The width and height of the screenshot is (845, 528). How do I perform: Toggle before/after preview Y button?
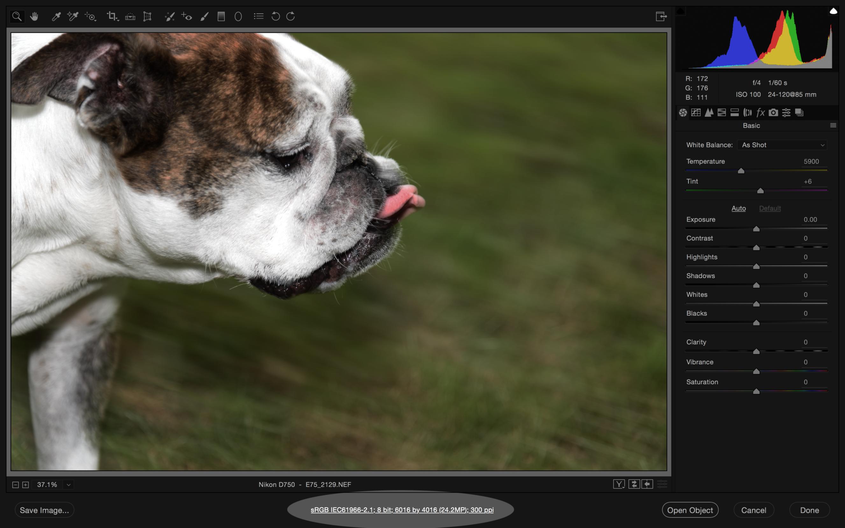click(x=619, y=484)
